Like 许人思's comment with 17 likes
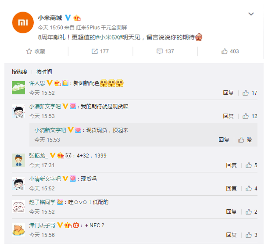Screen dimensions: 268x247 coord(246,93)
